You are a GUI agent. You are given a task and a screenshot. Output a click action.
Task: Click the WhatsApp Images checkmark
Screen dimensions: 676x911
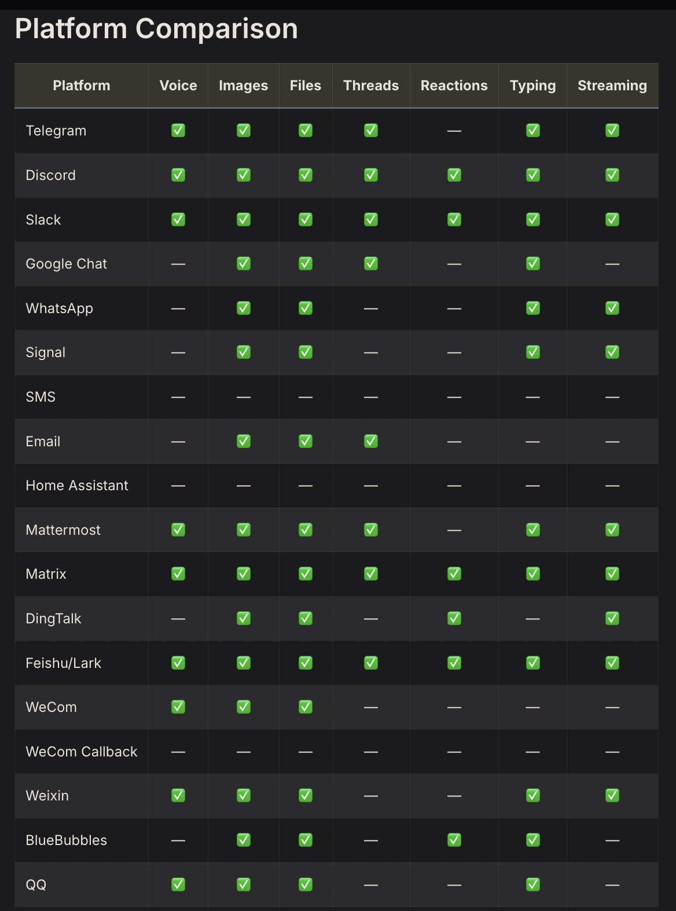point(244,308)
